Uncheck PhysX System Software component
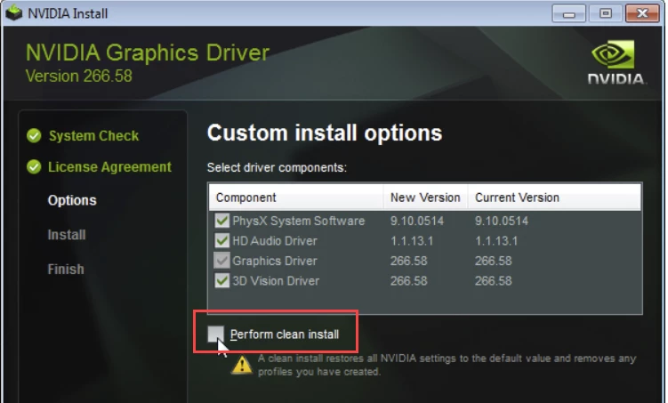Screen dimensions: 668x403 point(222,221)
